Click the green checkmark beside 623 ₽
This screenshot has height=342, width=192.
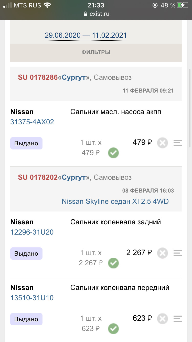coord(113,329)
